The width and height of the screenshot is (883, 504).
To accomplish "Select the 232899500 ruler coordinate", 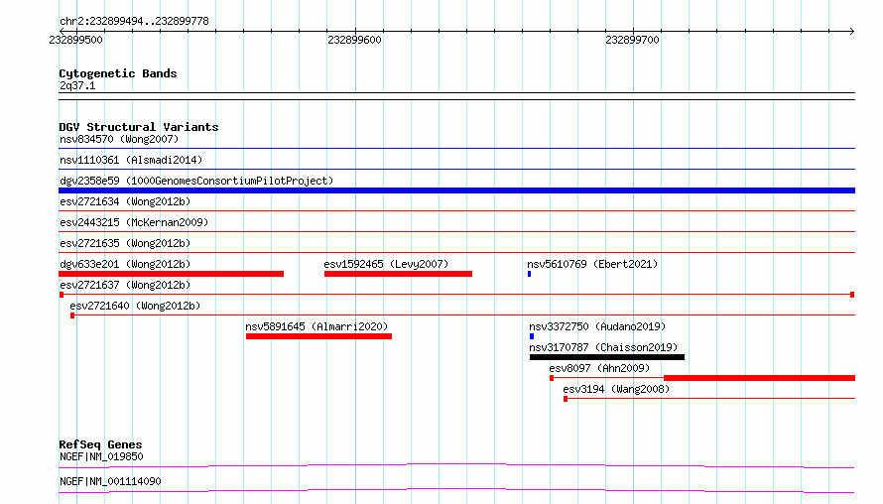I will (76, 40).
